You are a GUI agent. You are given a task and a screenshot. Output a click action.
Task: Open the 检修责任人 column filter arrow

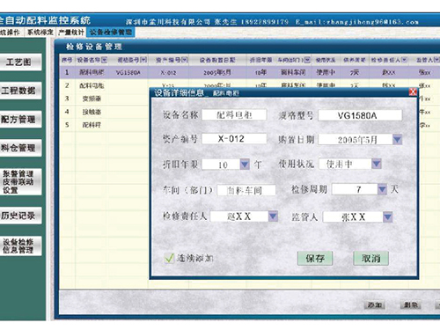click(x=405, y=60)
